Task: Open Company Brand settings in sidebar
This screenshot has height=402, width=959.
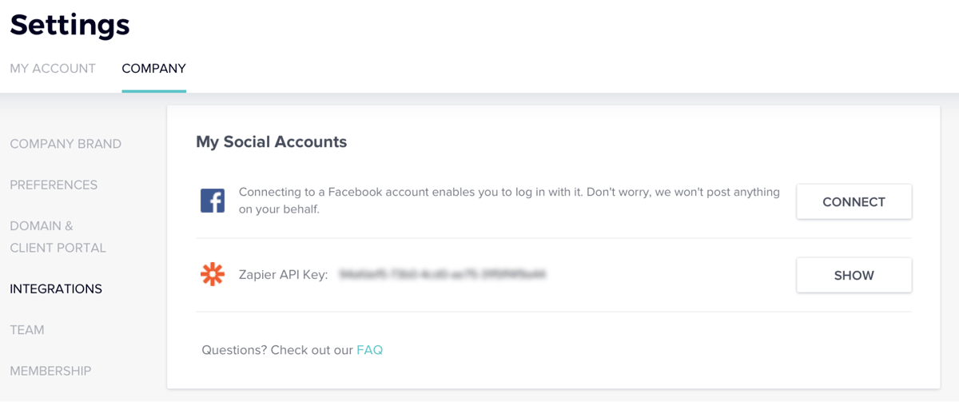Action: pyautogui.click(x=66, y=144)
